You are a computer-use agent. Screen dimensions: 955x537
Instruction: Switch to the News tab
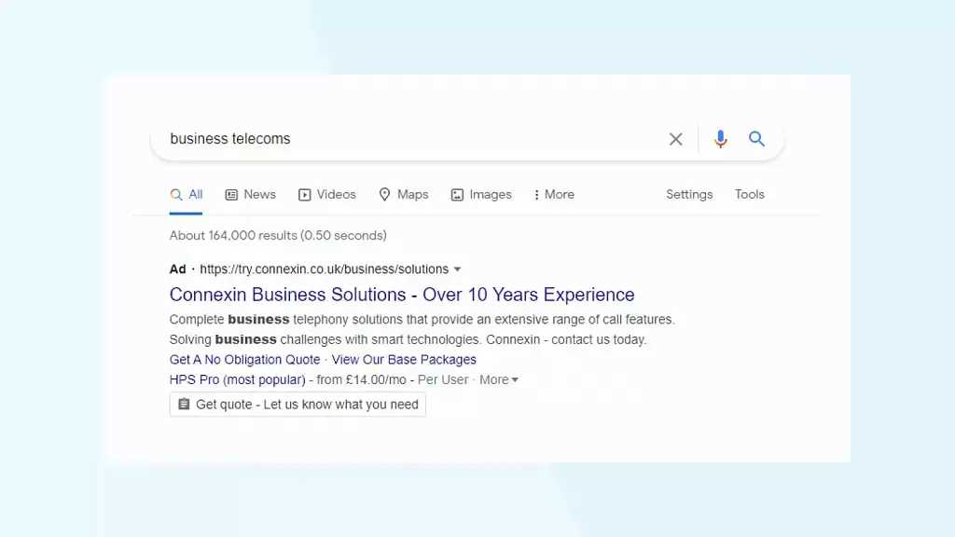point(250,194)
